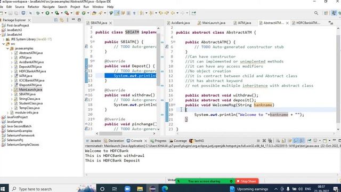
Task: Close the AbstractATM.java editor tab
Action: (287, 23)
